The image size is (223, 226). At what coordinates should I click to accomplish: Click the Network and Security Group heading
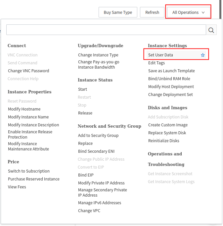click(110, 126)
